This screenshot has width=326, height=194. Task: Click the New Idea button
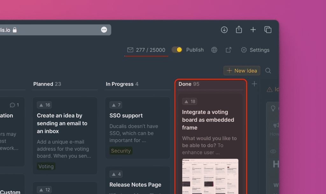[x=242, y=71]
